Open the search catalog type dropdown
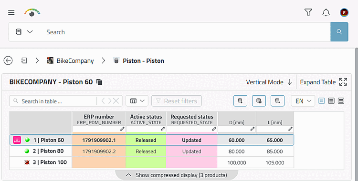The width and height of the screenshot is (358, 181). click(x=24, y=32)
